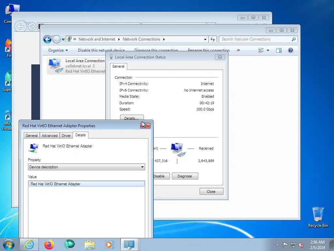Launch Internet Explorer from the taskbar
This screenshot has height=251, width=334.
pyautogui.click(x=29, y=244)
